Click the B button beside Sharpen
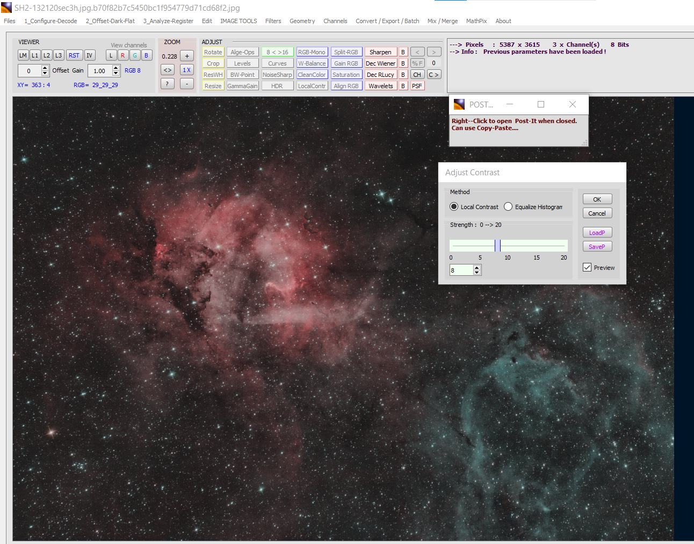This screenshot has height=544, width=694. coord(403,52)
